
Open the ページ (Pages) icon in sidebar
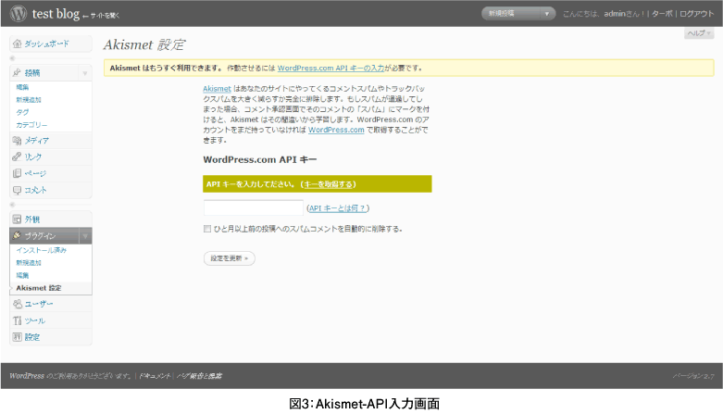tap(17, 173)
